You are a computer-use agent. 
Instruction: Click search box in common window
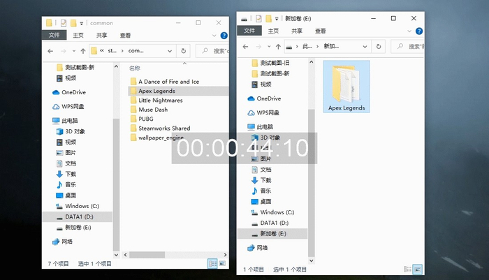point(212,51)
